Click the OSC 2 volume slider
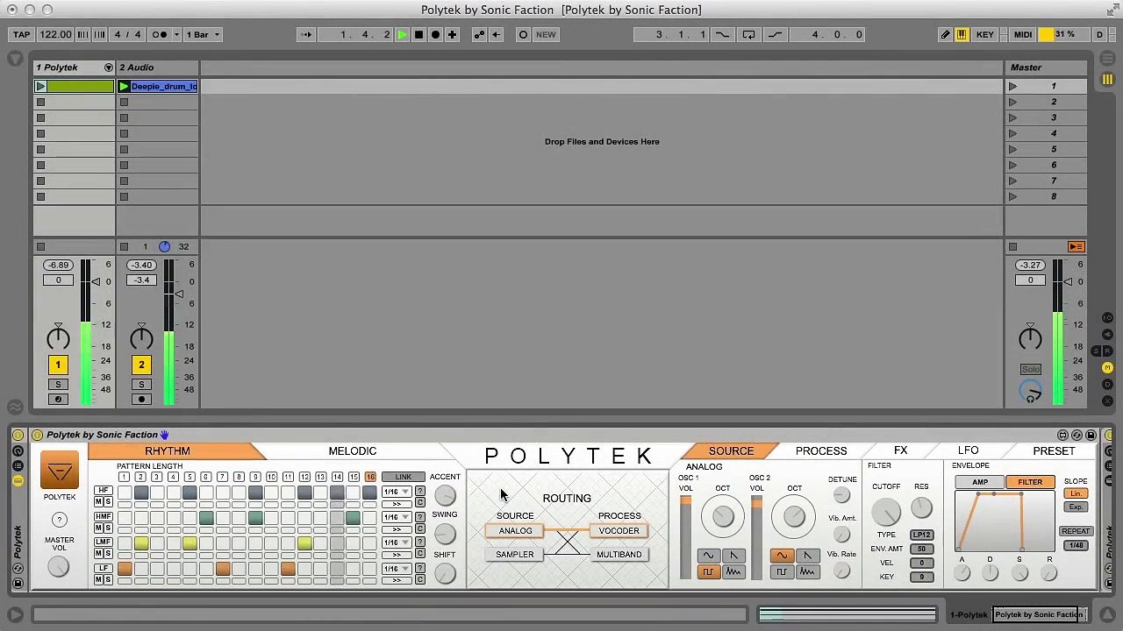 [x=756, y=537]
